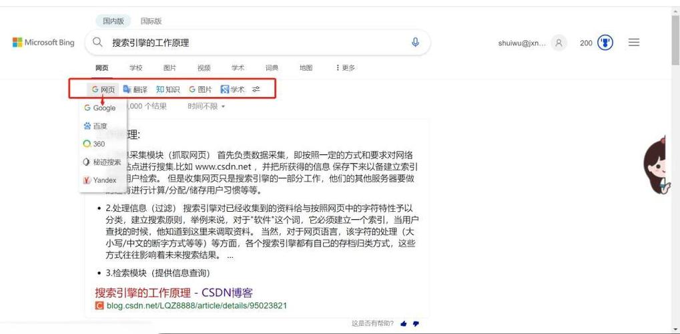Choose Yandex in the dropdown list
This screenshot has width=680, height=334.
(99, 180)
